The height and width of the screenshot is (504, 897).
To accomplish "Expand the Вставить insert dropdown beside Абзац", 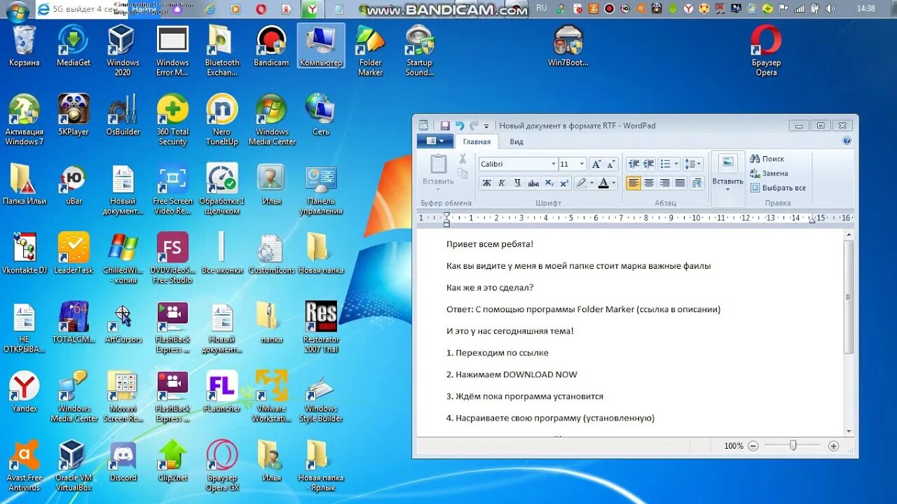I will click(727, 184).
